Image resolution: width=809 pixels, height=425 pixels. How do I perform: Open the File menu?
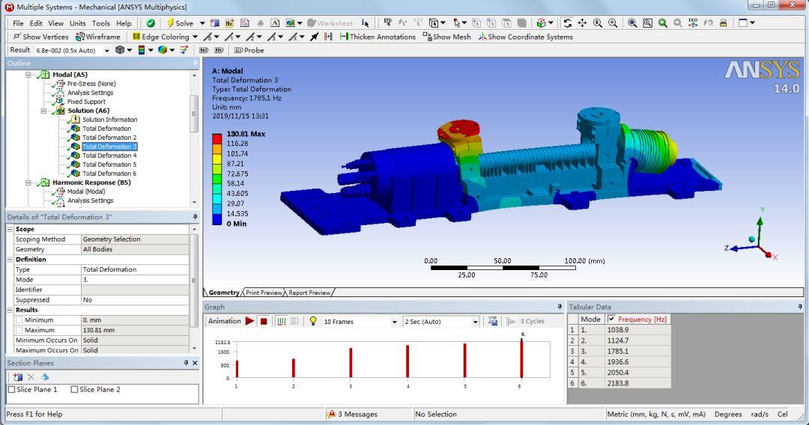click(18, 23)
